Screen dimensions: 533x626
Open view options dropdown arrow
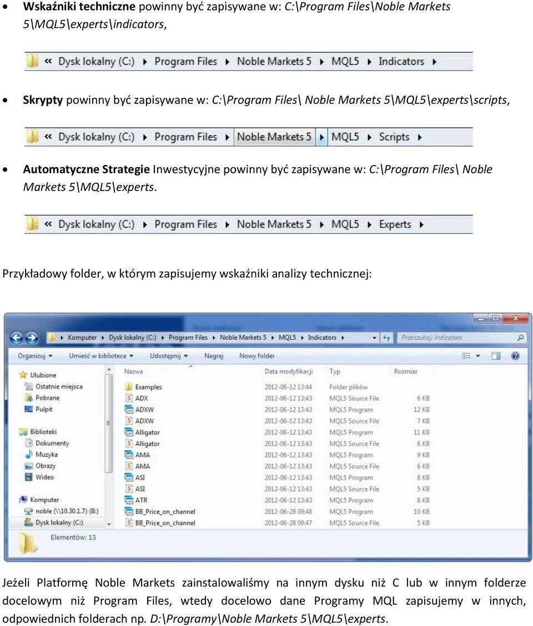click(478, 355)
